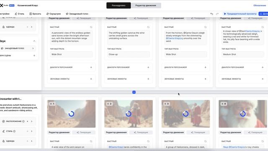Open the upper ОДЕЖДА sidebar setting
Image resolution: width=268 pixels, height=151 pixels.
click(x=18, y=27)
